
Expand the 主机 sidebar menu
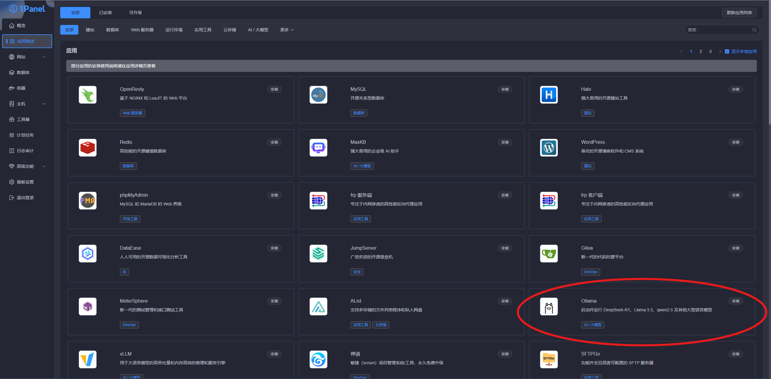pyautogui.click(x=27, y=104)
